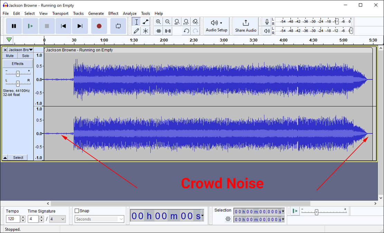Select the Draw (pencil) tool
384x233 pixels.
pyautogui.click(x=137, y=31)
